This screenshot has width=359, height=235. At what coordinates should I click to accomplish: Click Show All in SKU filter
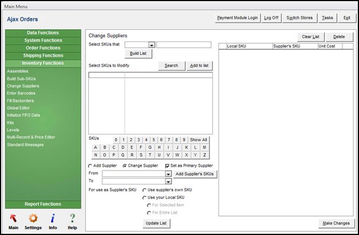pos(198,140)
